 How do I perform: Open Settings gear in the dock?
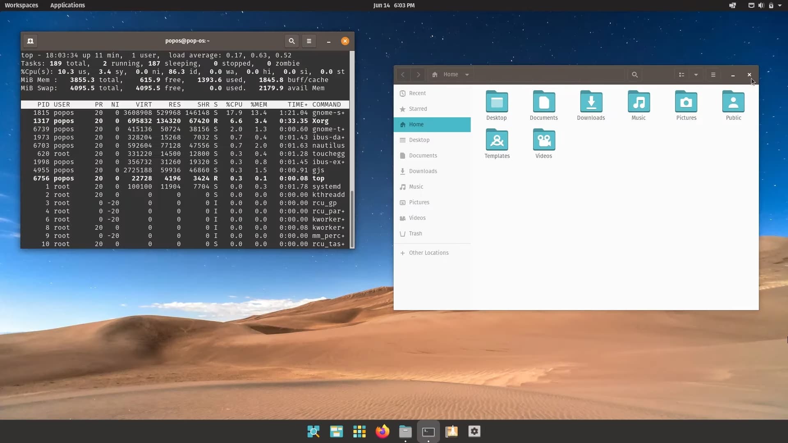tap(474, 432)
